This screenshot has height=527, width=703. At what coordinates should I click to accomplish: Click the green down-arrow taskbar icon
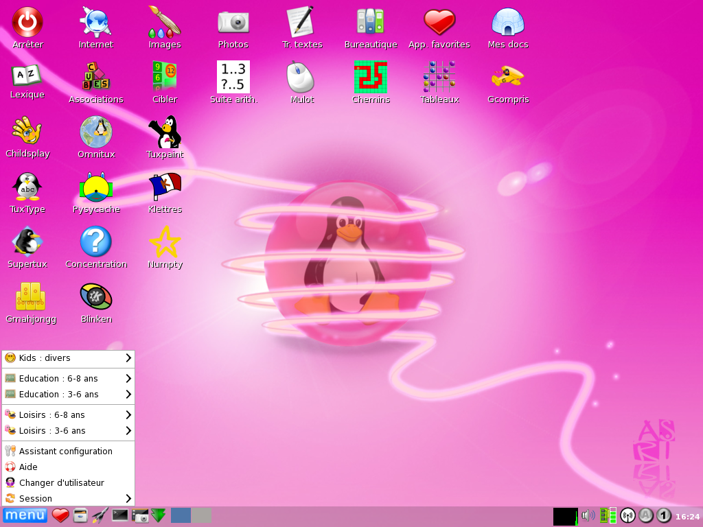158,515
